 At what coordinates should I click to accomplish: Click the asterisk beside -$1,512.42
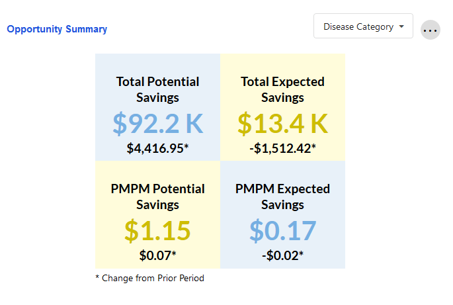[313, 146]
